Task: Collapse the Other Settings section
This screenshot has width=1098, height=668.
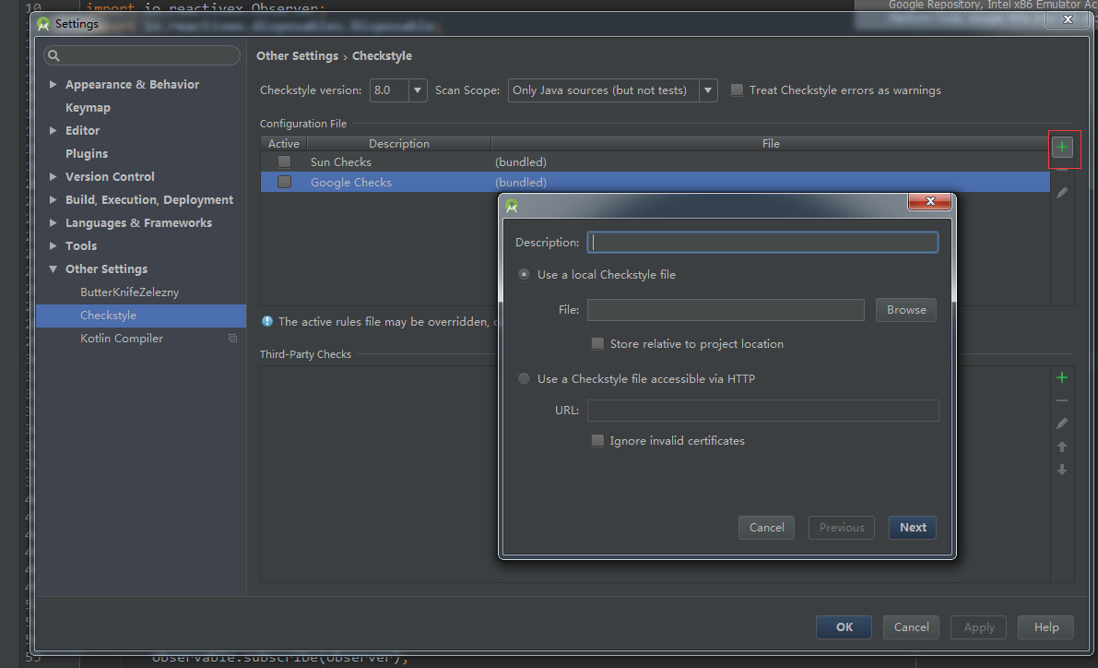Action: click(x=53, y=269)
